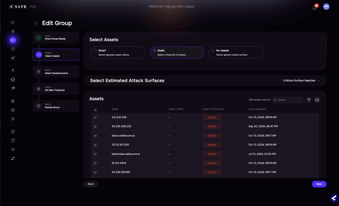Click the Back button
Screen dimensions: 339x206
[x=91, y=184]
